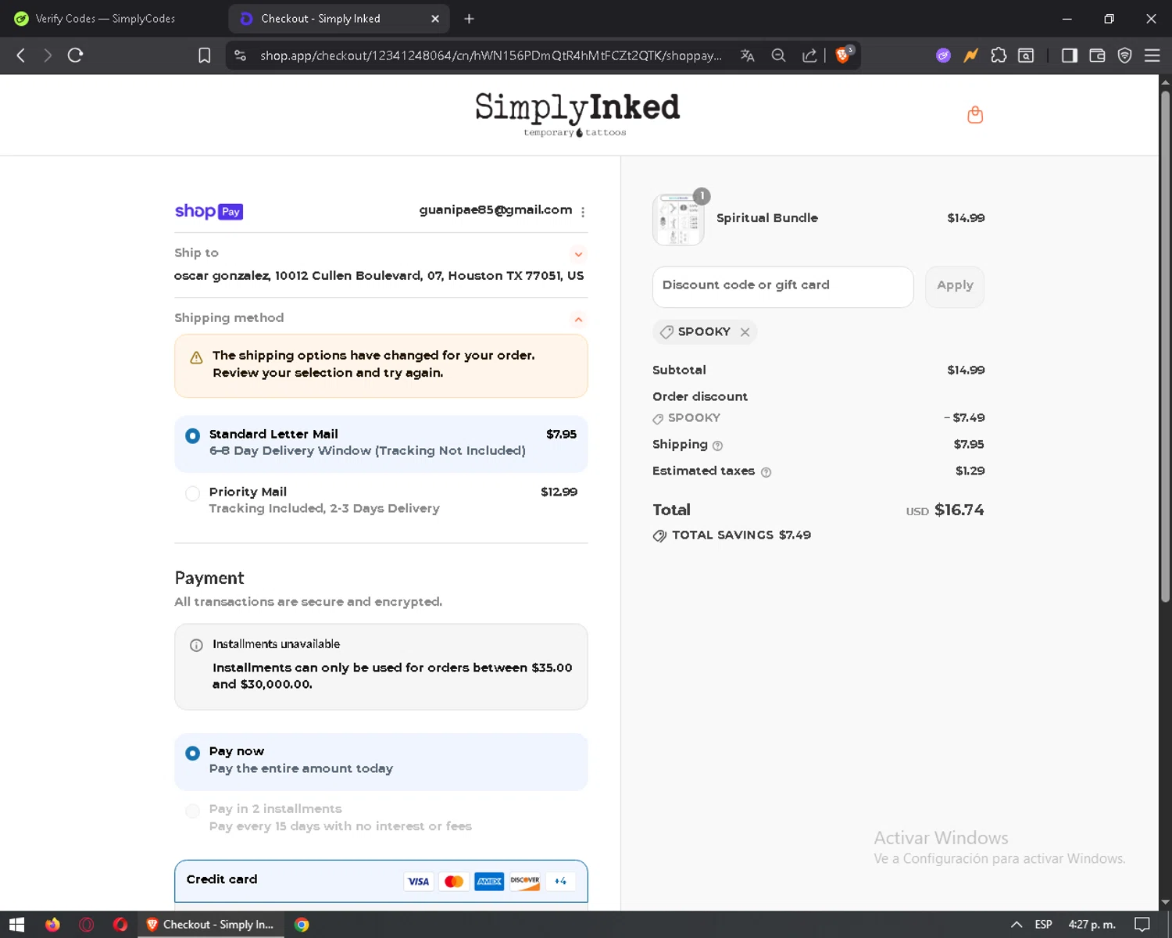The image size is (1172, 938).
Task: Open Chrome from the taskbar
Action: point(302,925)
